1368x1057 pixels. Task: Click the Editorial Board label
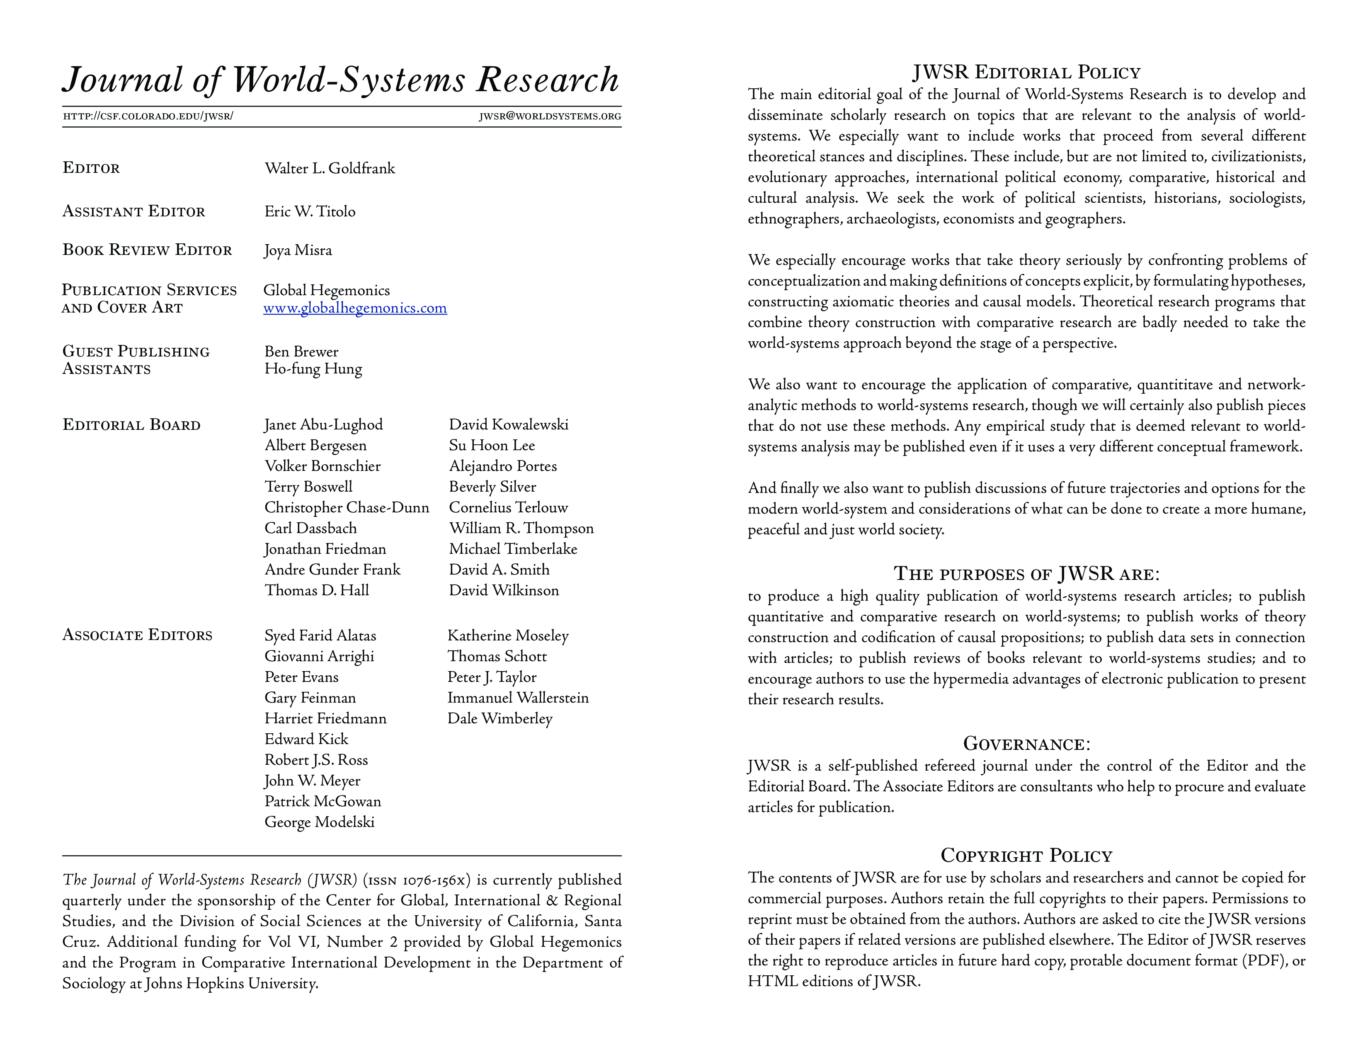tap(131, 425)
